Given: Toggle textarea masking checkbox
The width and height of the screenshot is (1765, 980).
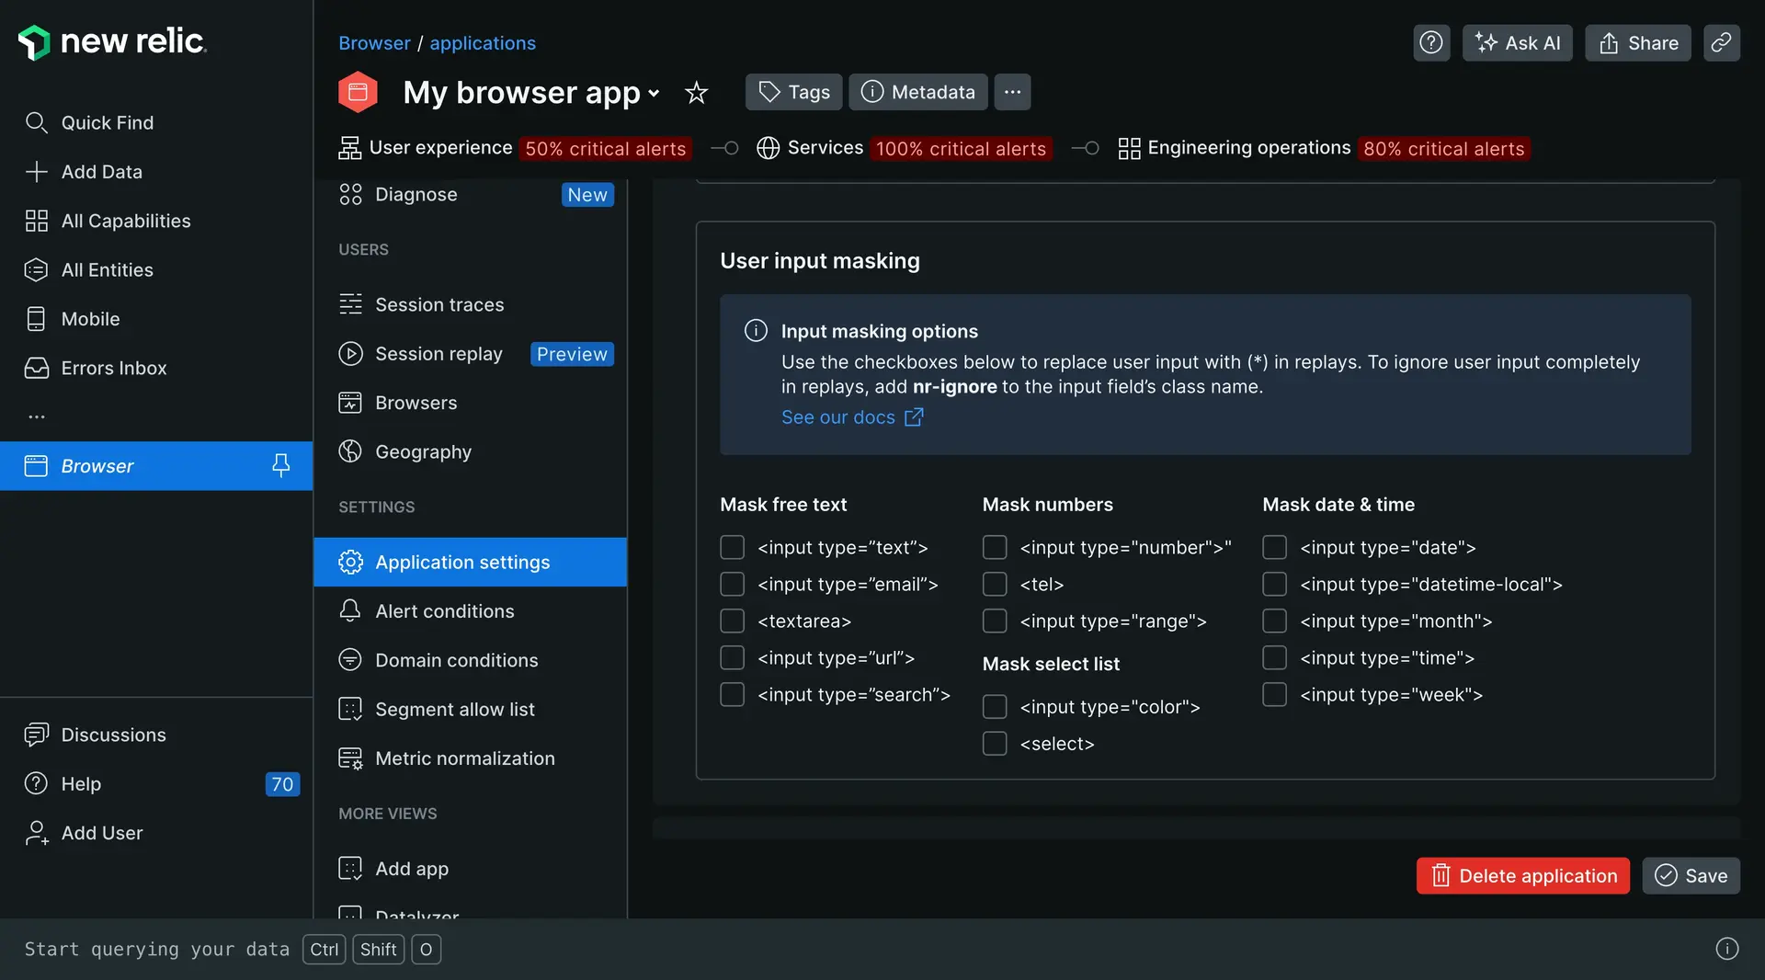Looking at the screenshot, I should coord(732,621).
